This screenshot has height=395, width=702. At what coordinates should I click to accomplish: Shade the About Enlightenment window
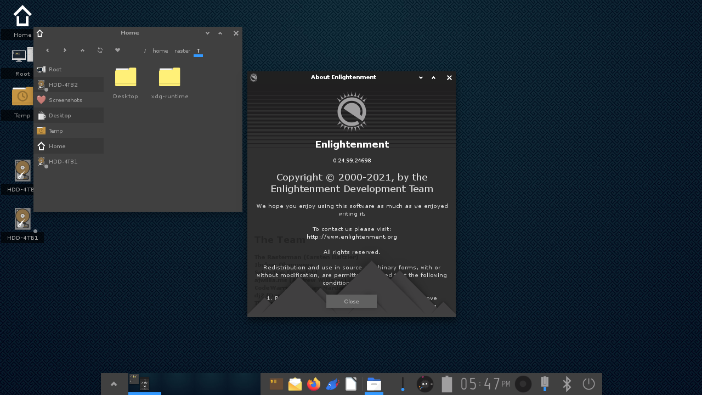pos(433,78)
